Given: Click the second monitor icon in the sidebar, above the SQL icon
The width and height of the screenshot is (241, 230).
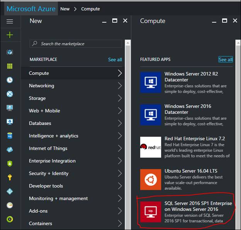Looking at the screenshot, I should click(x=10, y=122).
